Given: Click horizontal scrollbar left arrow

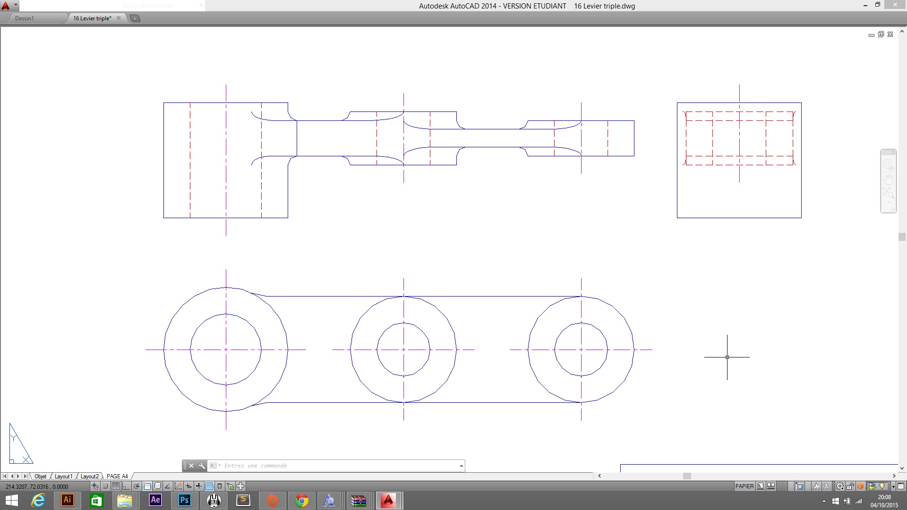Looking at the screenshot, I should (599, 476).
